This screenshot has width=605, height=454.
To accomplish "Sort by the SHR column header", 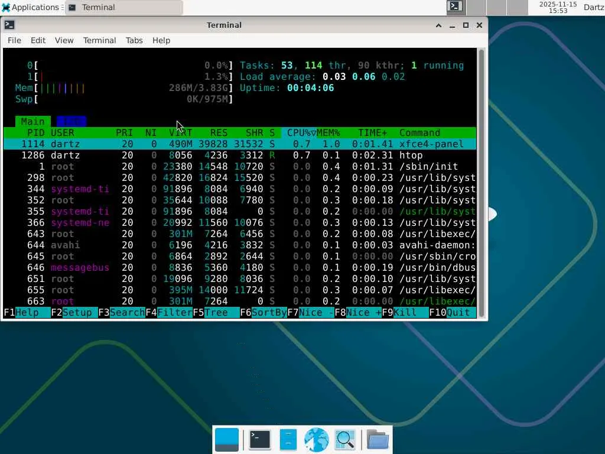I will (x=254, y=133).
